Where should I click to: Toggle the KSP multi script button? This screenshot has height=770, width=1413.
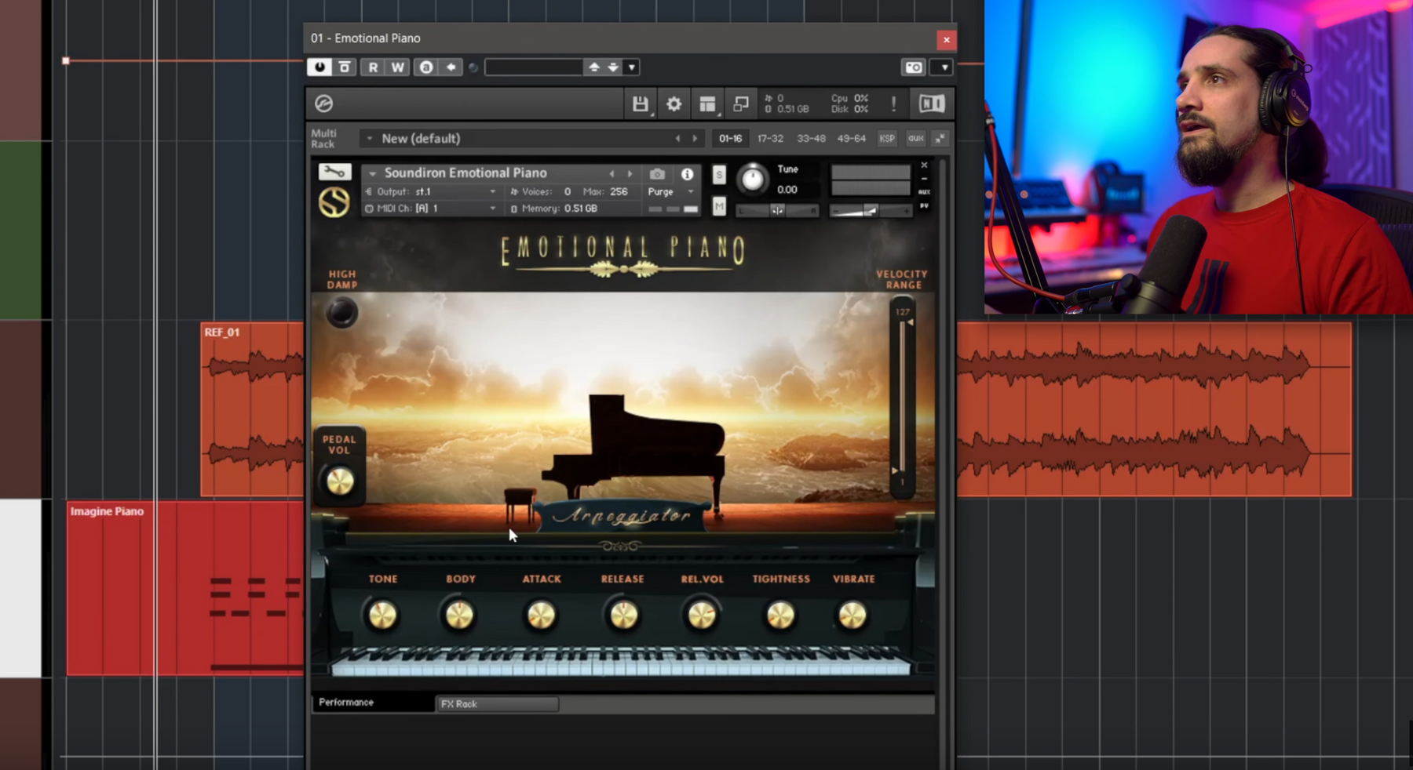tap(887, 139)
